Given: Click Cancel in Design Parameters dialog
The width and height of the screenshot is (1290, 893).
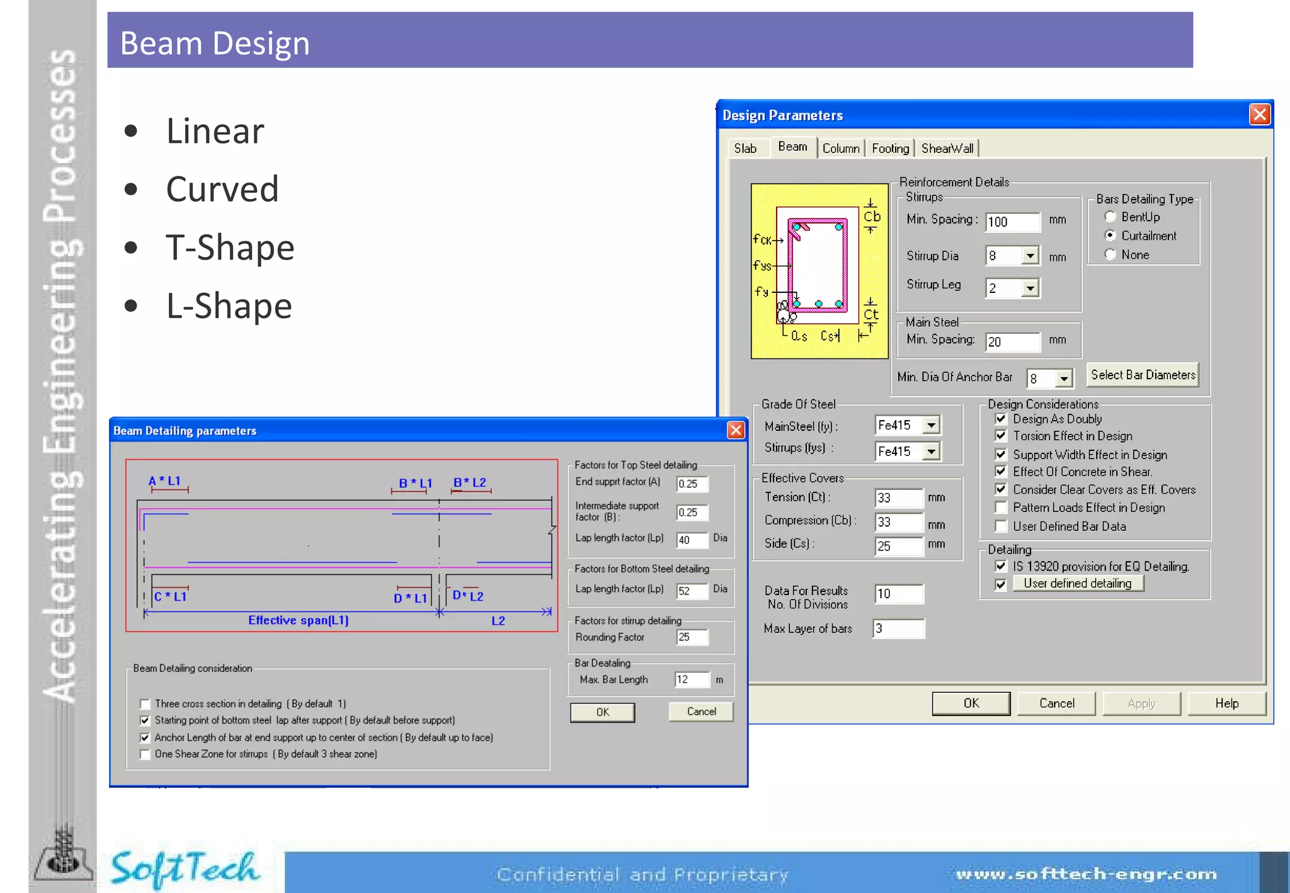Looking at the screenshot, I should click(1056, 703).
